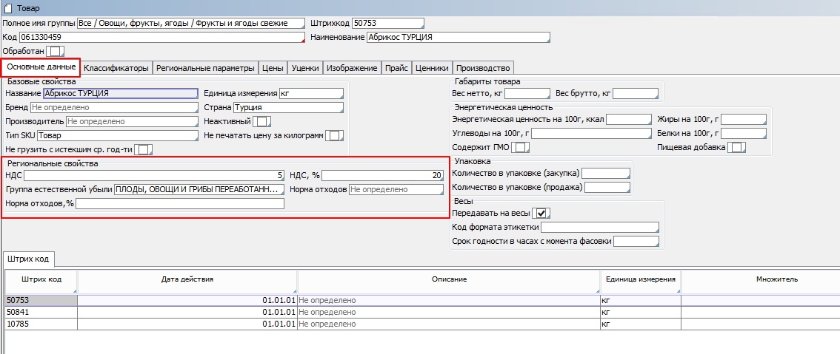Select the Изображение tab
840x354 pixels.
point(352,68)
